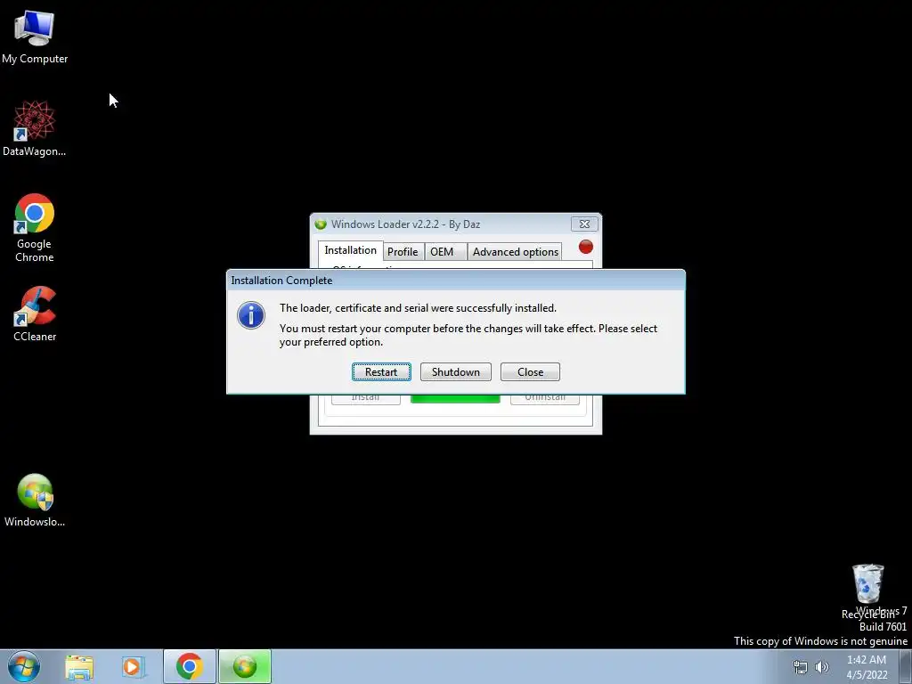Select the Windowsloader desktop icon
912x684 pixels.
click(x=35, y=501)
